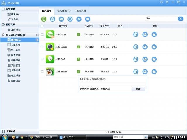Uninstall LINE camera via trash icon
The height and width of the screenshot is (140, 187).
[136, 47]
